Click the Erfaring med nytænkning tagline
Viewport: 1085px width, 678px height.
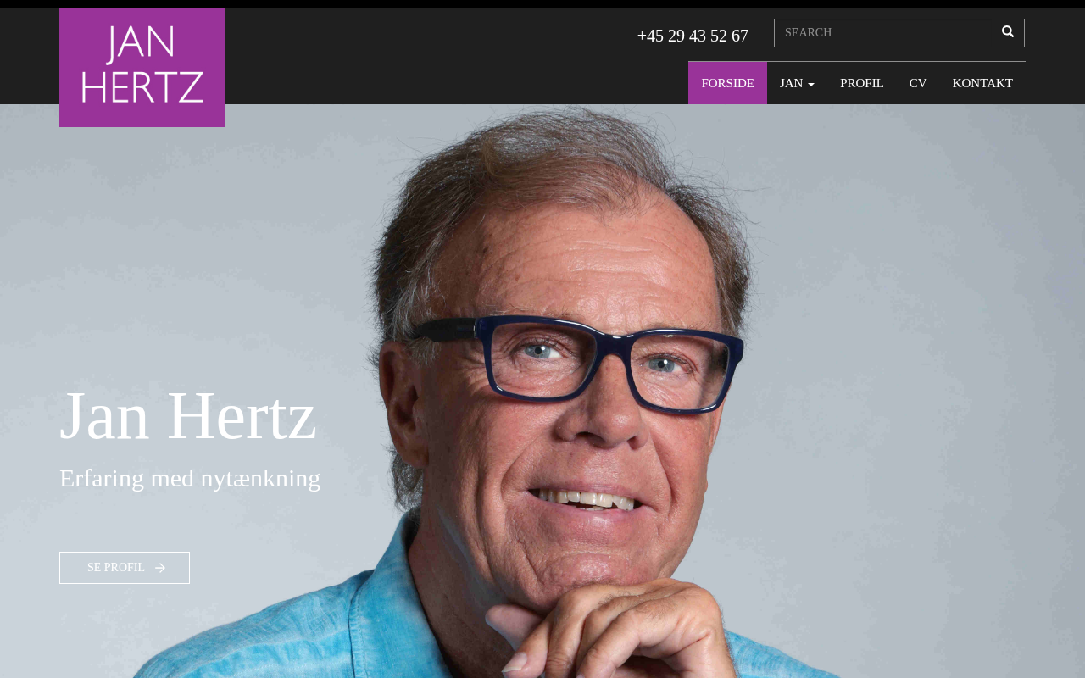[x=190, y=478]
